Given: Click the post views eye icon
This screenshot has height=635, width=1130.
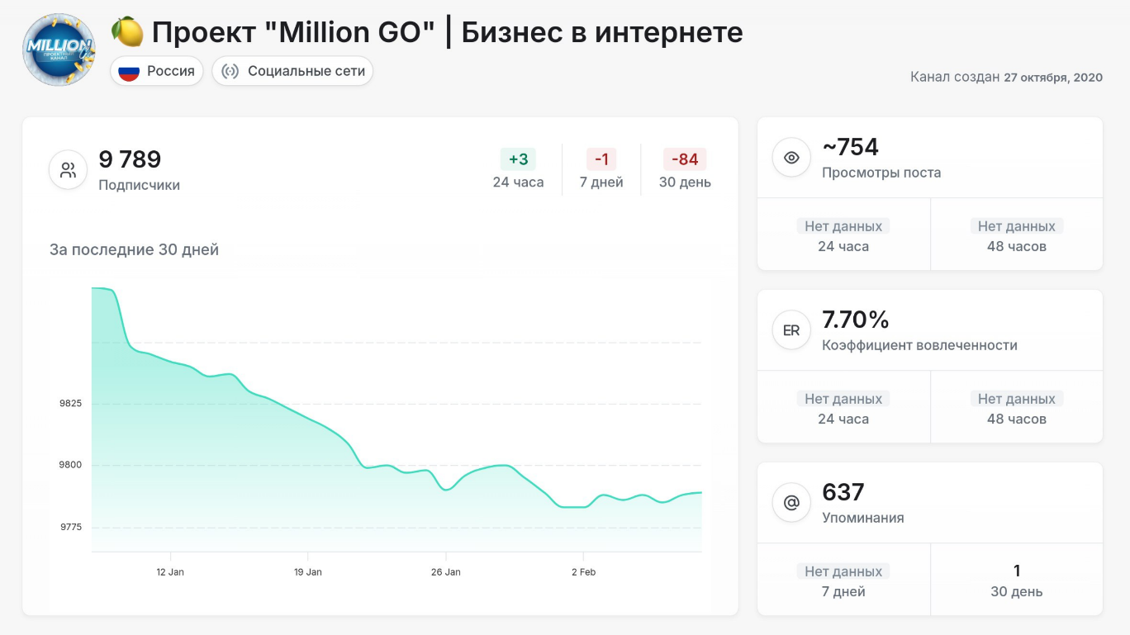Looking at the screenshot, I should (x=791, y=158).
